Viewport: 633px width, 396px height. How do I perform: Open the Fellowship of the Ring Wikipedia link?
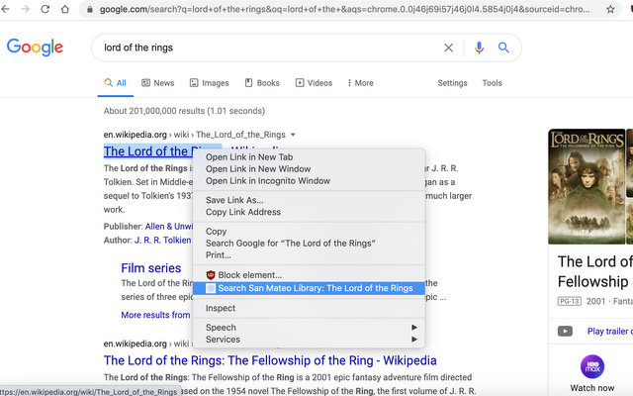pos(270,360)
